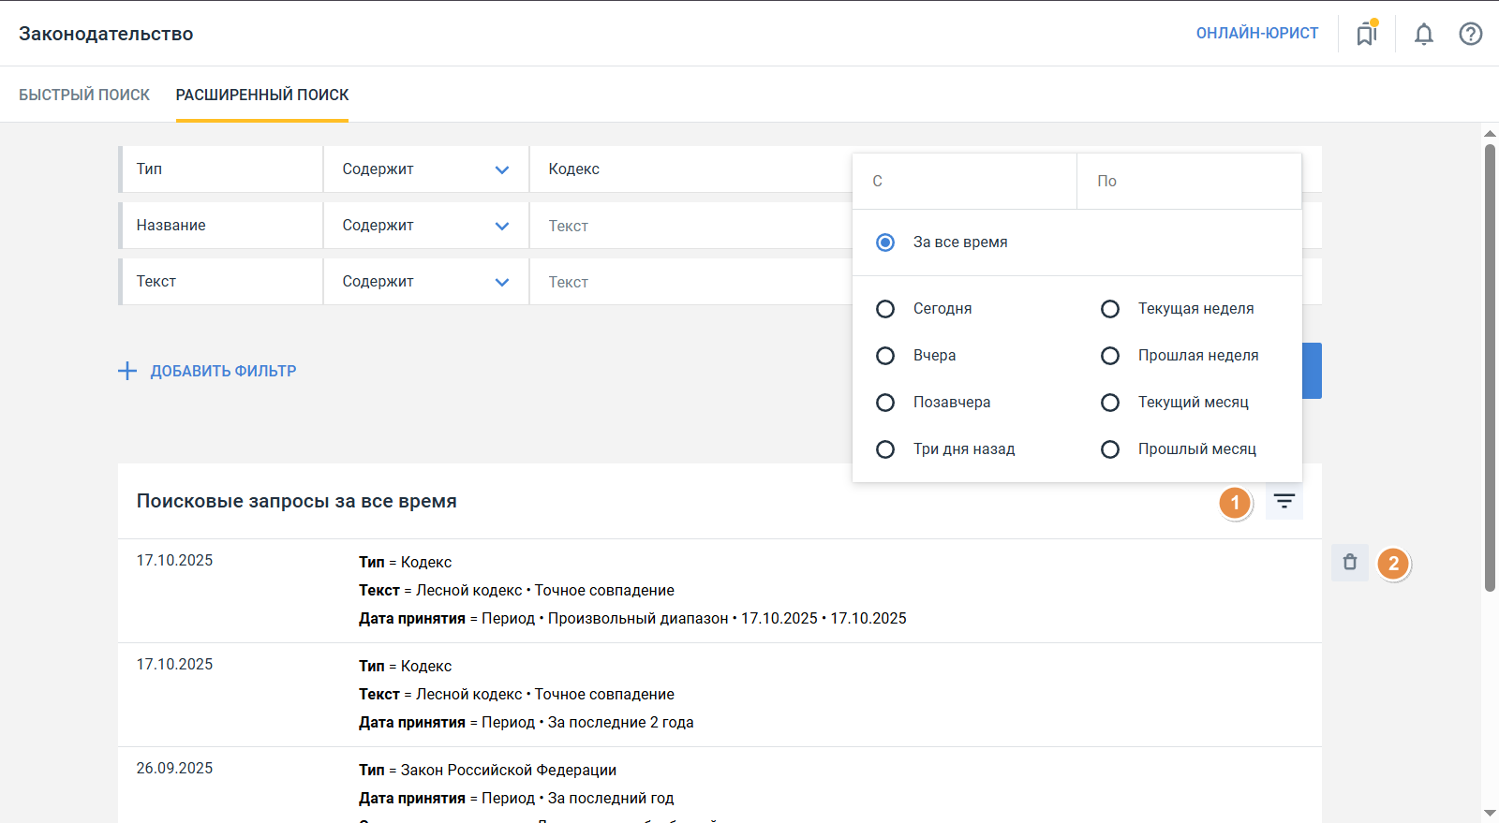Image resolution: width=1499 pixels, height=823 pixels.
Task: Click the filter icon for search queries
Action: click(1284, 502)
